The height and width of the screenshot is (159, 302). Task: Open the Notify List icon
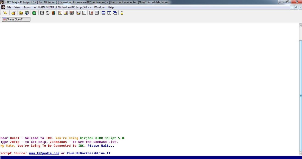pos(91,13)
